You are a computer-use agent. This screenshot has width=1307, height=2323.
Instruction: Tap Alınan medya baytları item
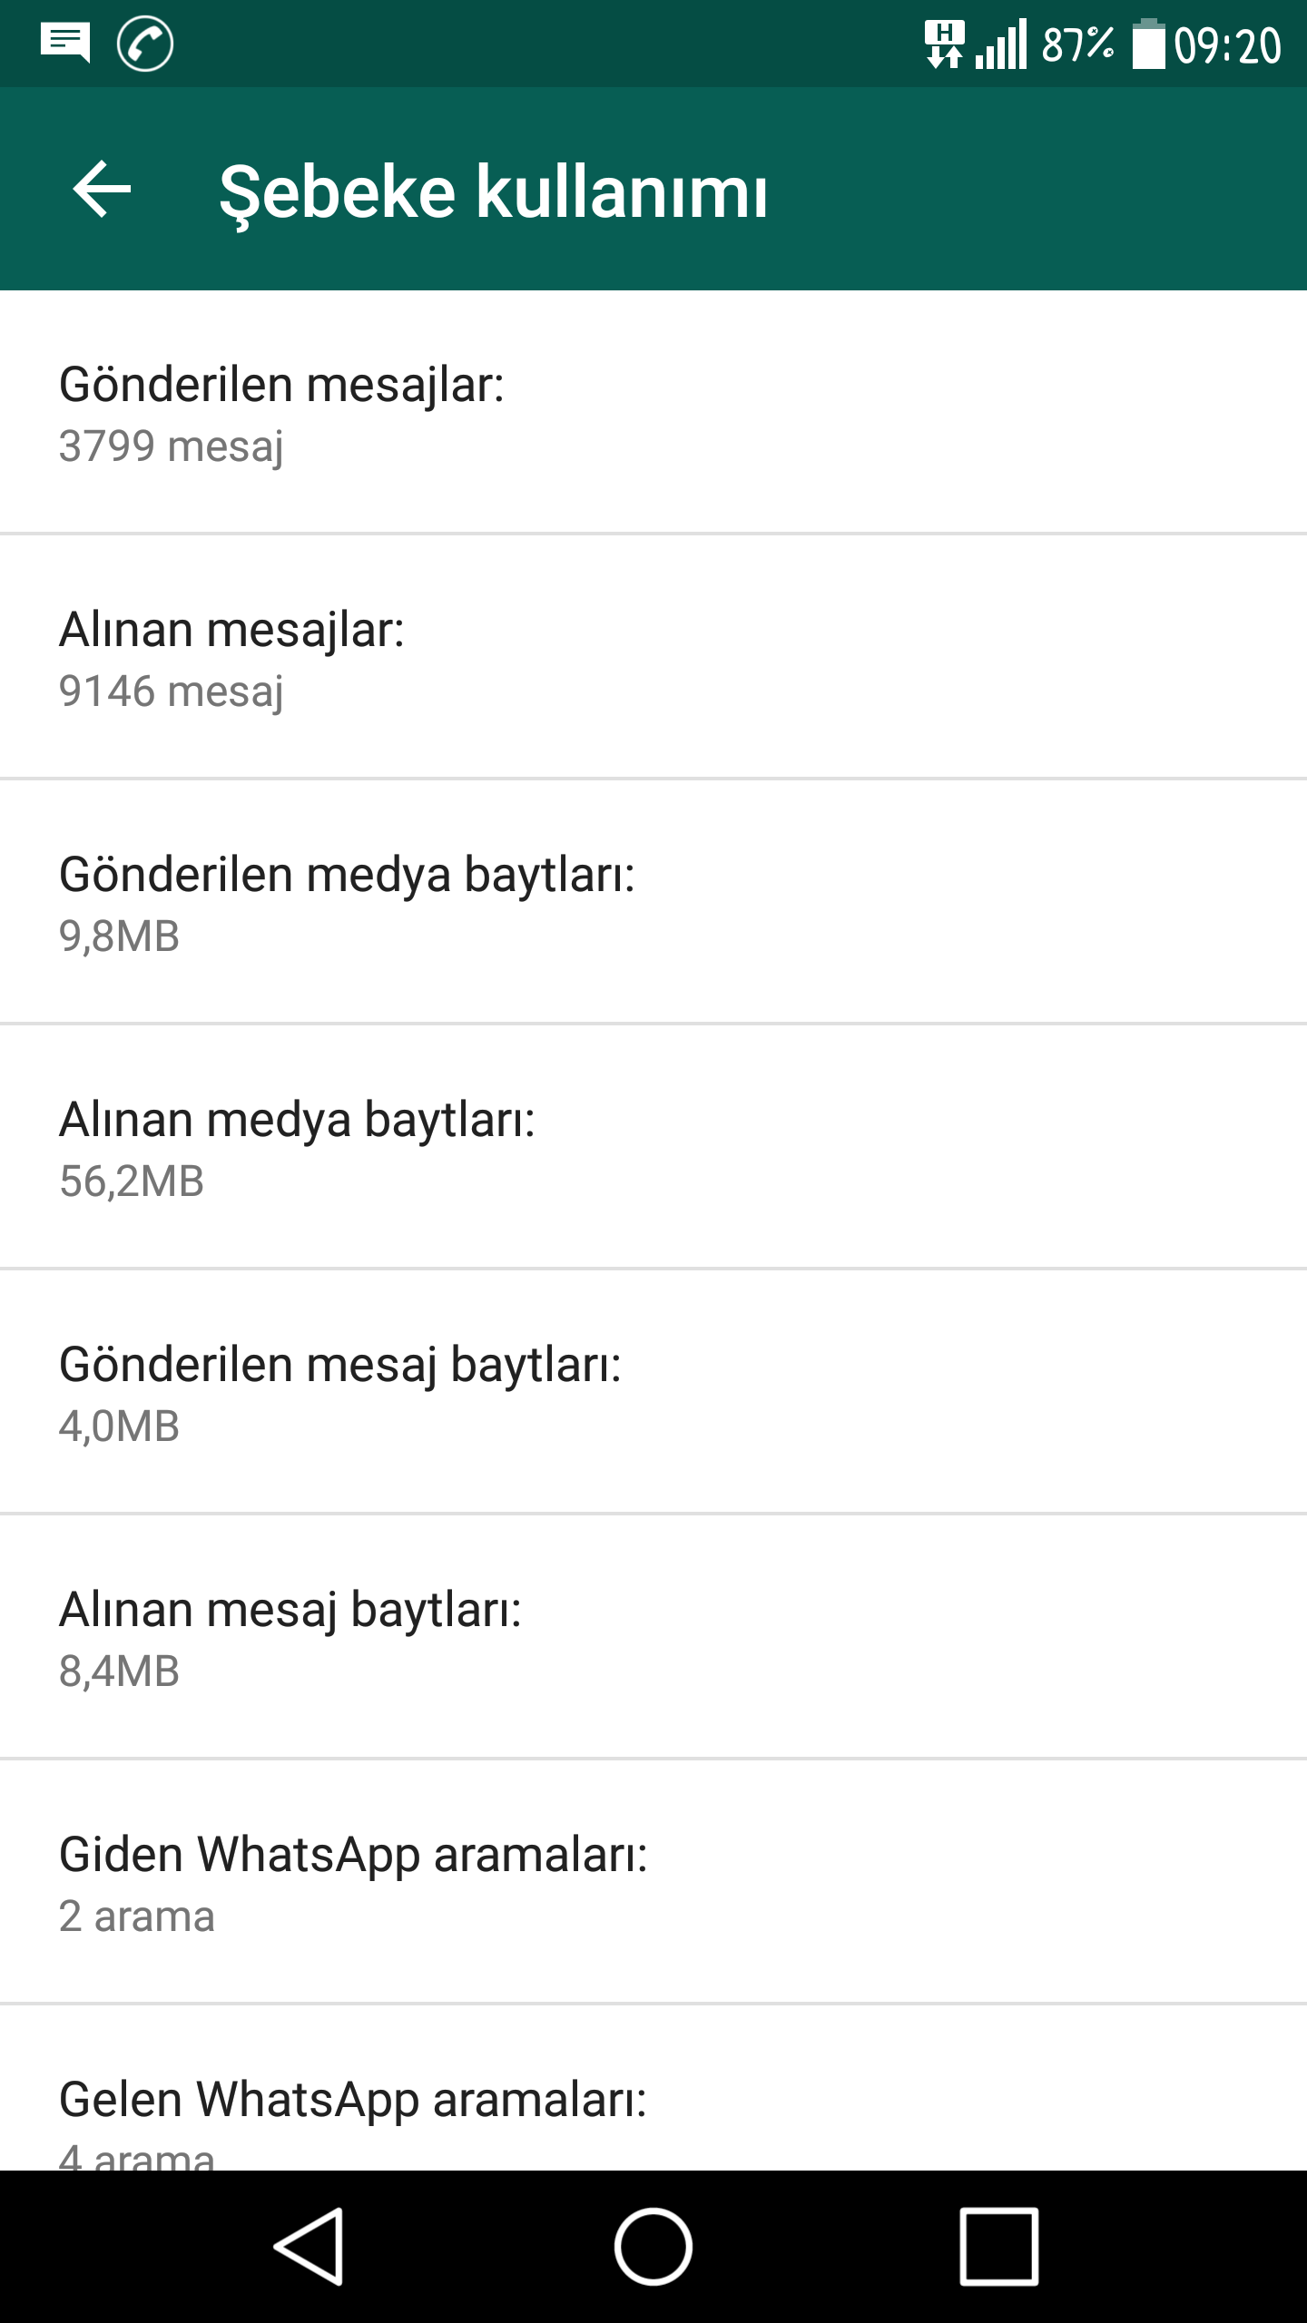click(653, 1148)
